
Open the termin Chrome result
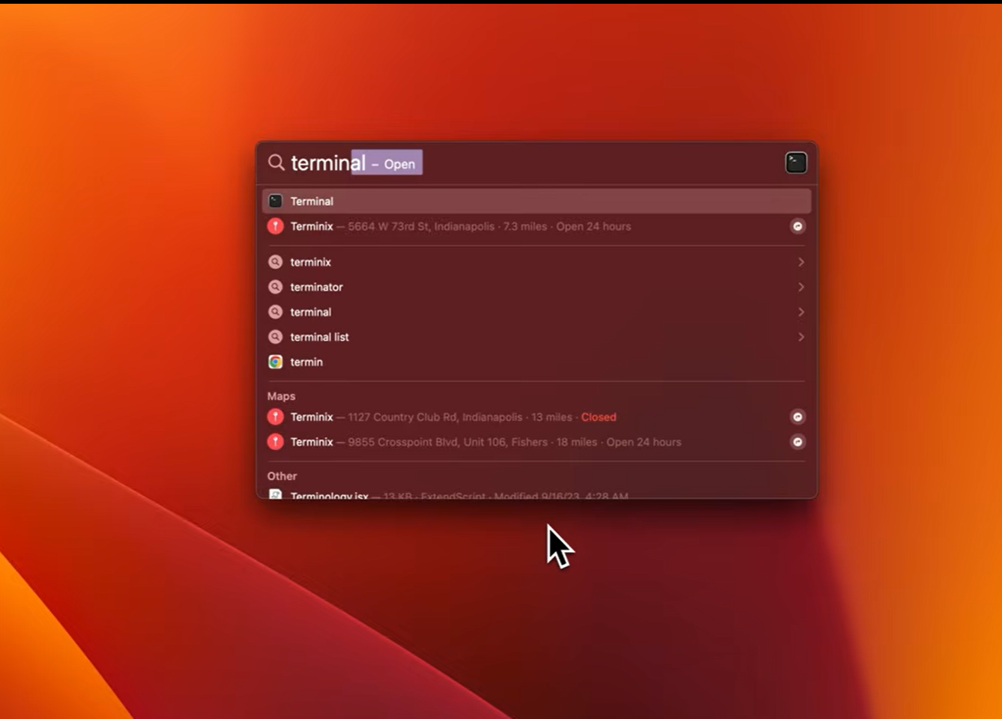tap(537, 362)
